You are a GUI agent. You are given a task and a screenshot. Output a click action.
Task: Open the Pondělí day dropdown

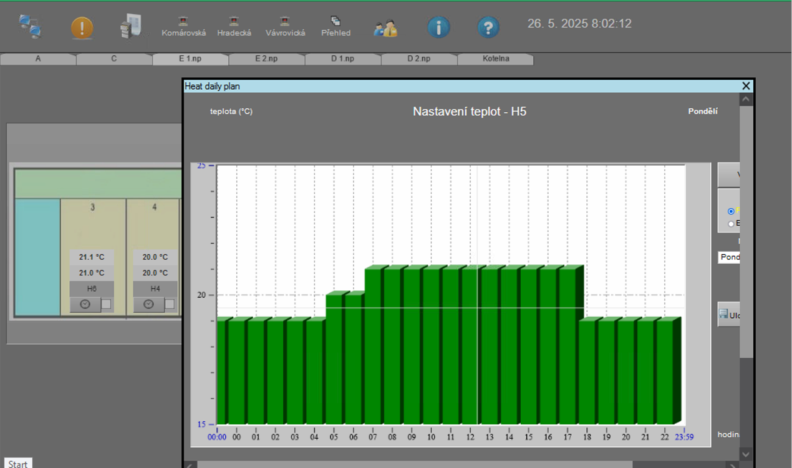click(728, 257)
